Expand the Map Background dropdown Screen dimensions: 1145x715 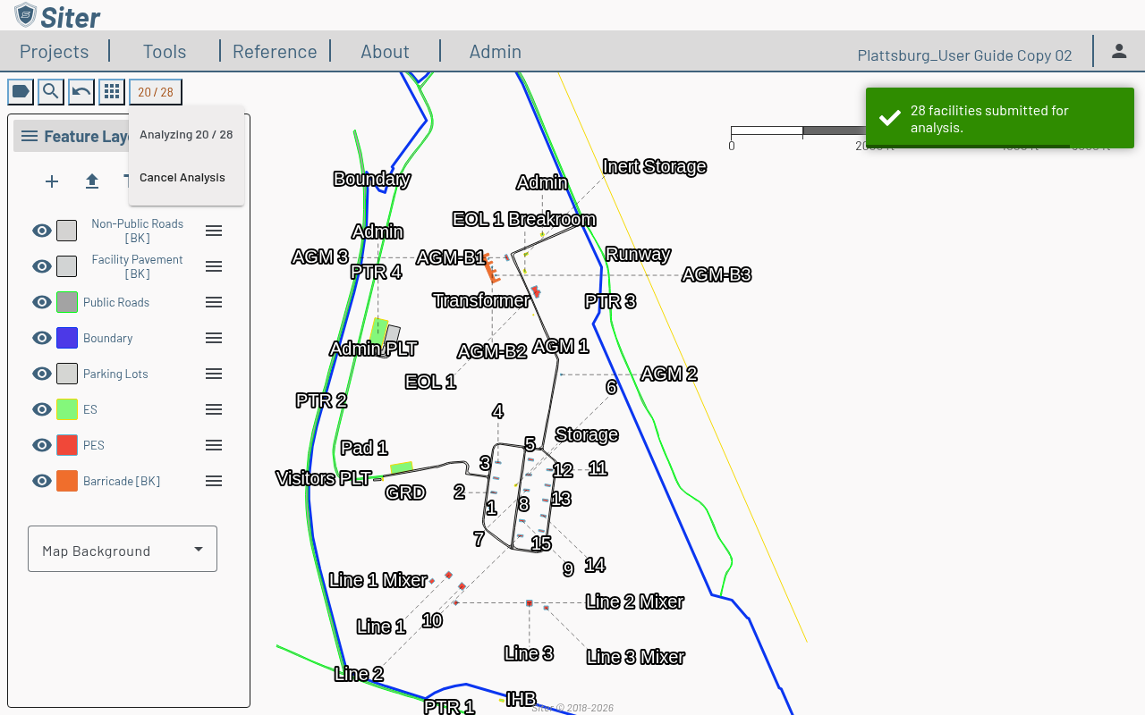(x=123, y=549)
